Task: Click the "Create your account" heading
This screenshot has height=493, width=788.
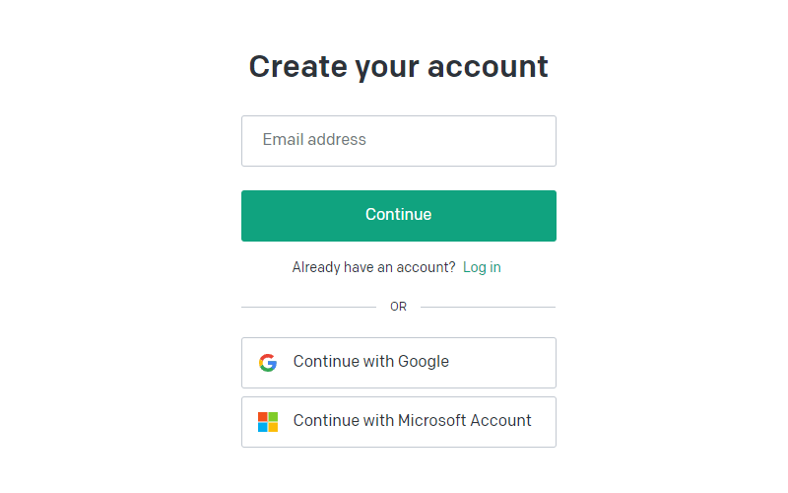Action: 399,67
